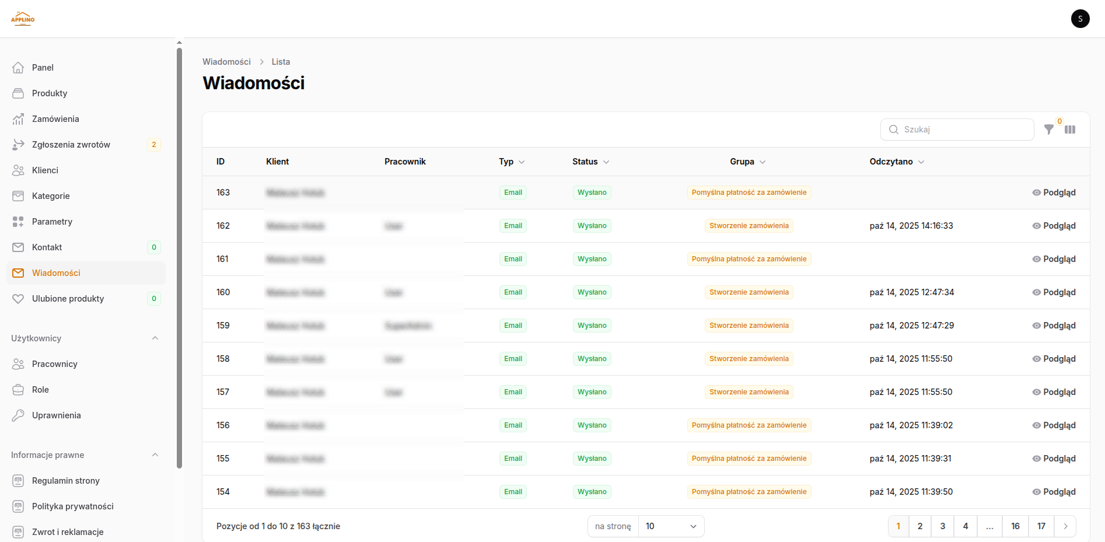Open Ulubione produkty in sidebar
Image resolution: width=1105 pixels, height=542 pixels.
pyautogui.click(x=68, y=299)
